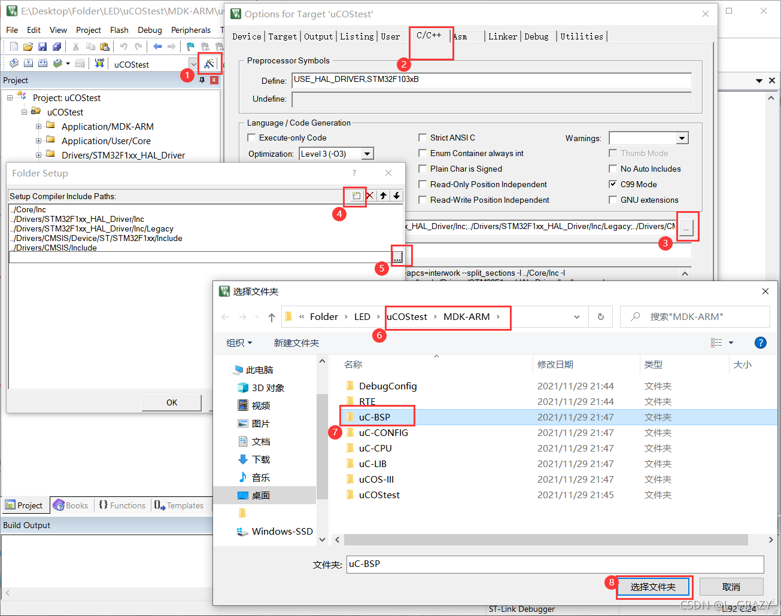Select 桌面 in the navigation pane
This screenshot has height=616, width=781.
pos(261,495)
